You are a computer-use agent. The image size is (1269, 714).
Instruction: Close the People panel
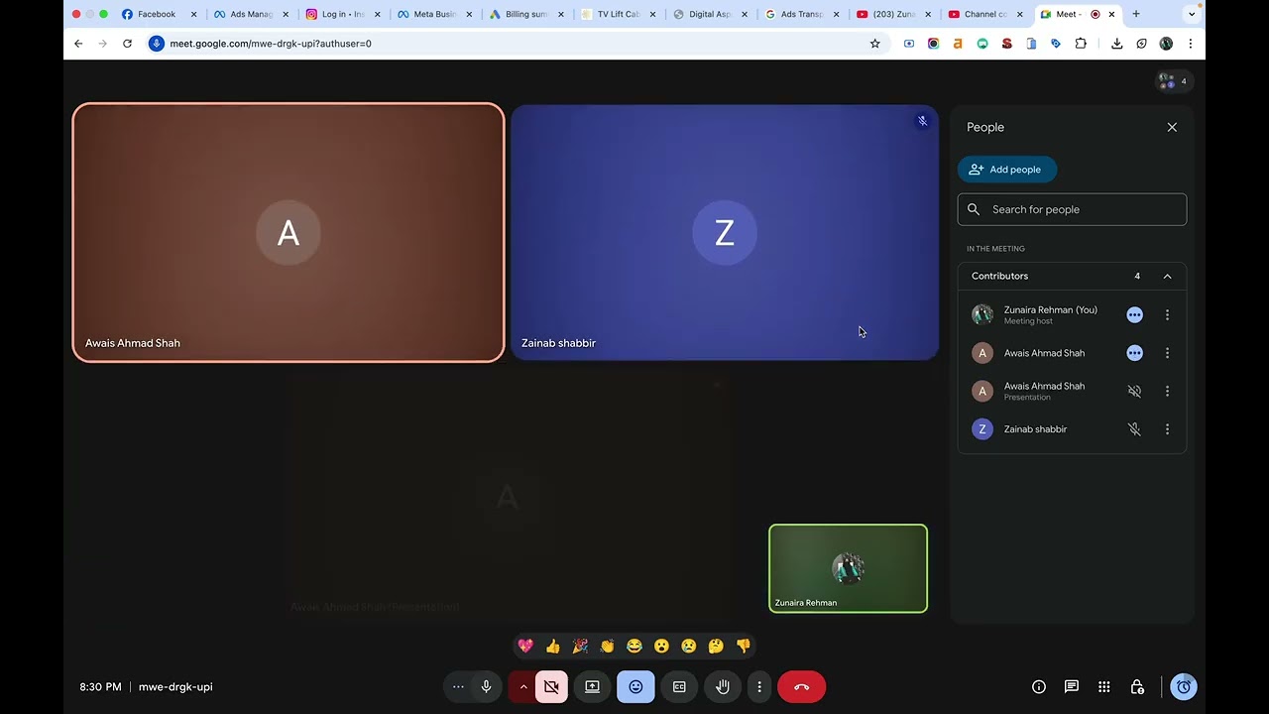(x=1172, y=127)
